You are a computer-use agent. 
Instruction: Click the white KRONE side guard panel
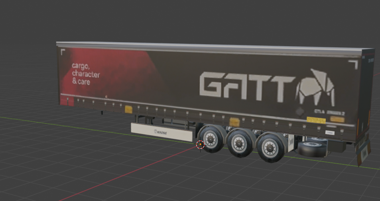tap(161, 132)
